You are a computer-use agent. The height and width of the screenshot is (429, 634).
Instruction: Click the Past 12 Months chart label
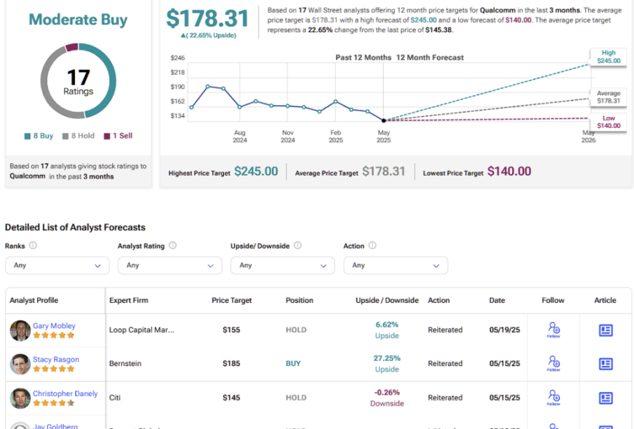coord(364,57)
